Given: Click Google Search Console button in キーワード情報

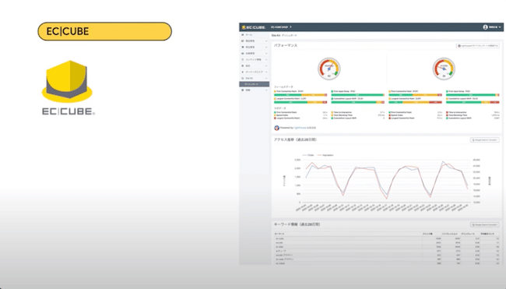Looking at the screenshot, I should [x=485, y=224].
